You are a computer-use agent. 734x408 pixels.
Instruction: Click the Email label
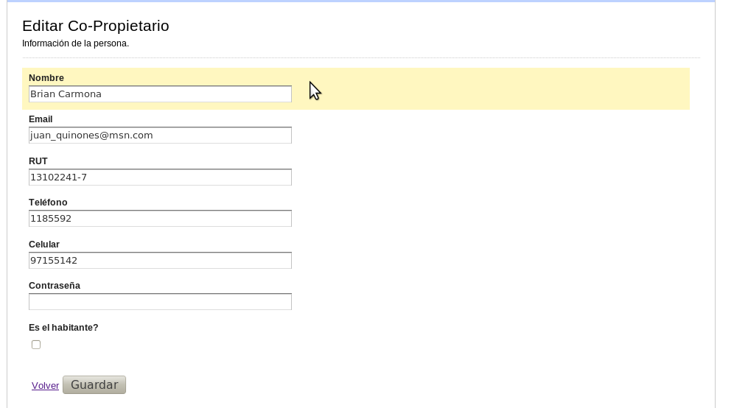click(41, 119)
